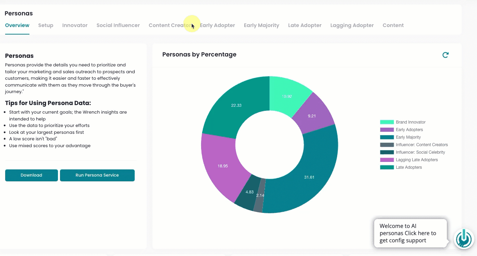Refresh the Personas by Percentage chart
This screenshot has width=477, height=256.
[x=445, y=55]
